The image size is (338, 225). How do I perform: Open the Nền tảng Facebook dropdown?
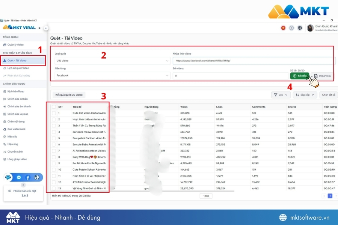(112, 76)
